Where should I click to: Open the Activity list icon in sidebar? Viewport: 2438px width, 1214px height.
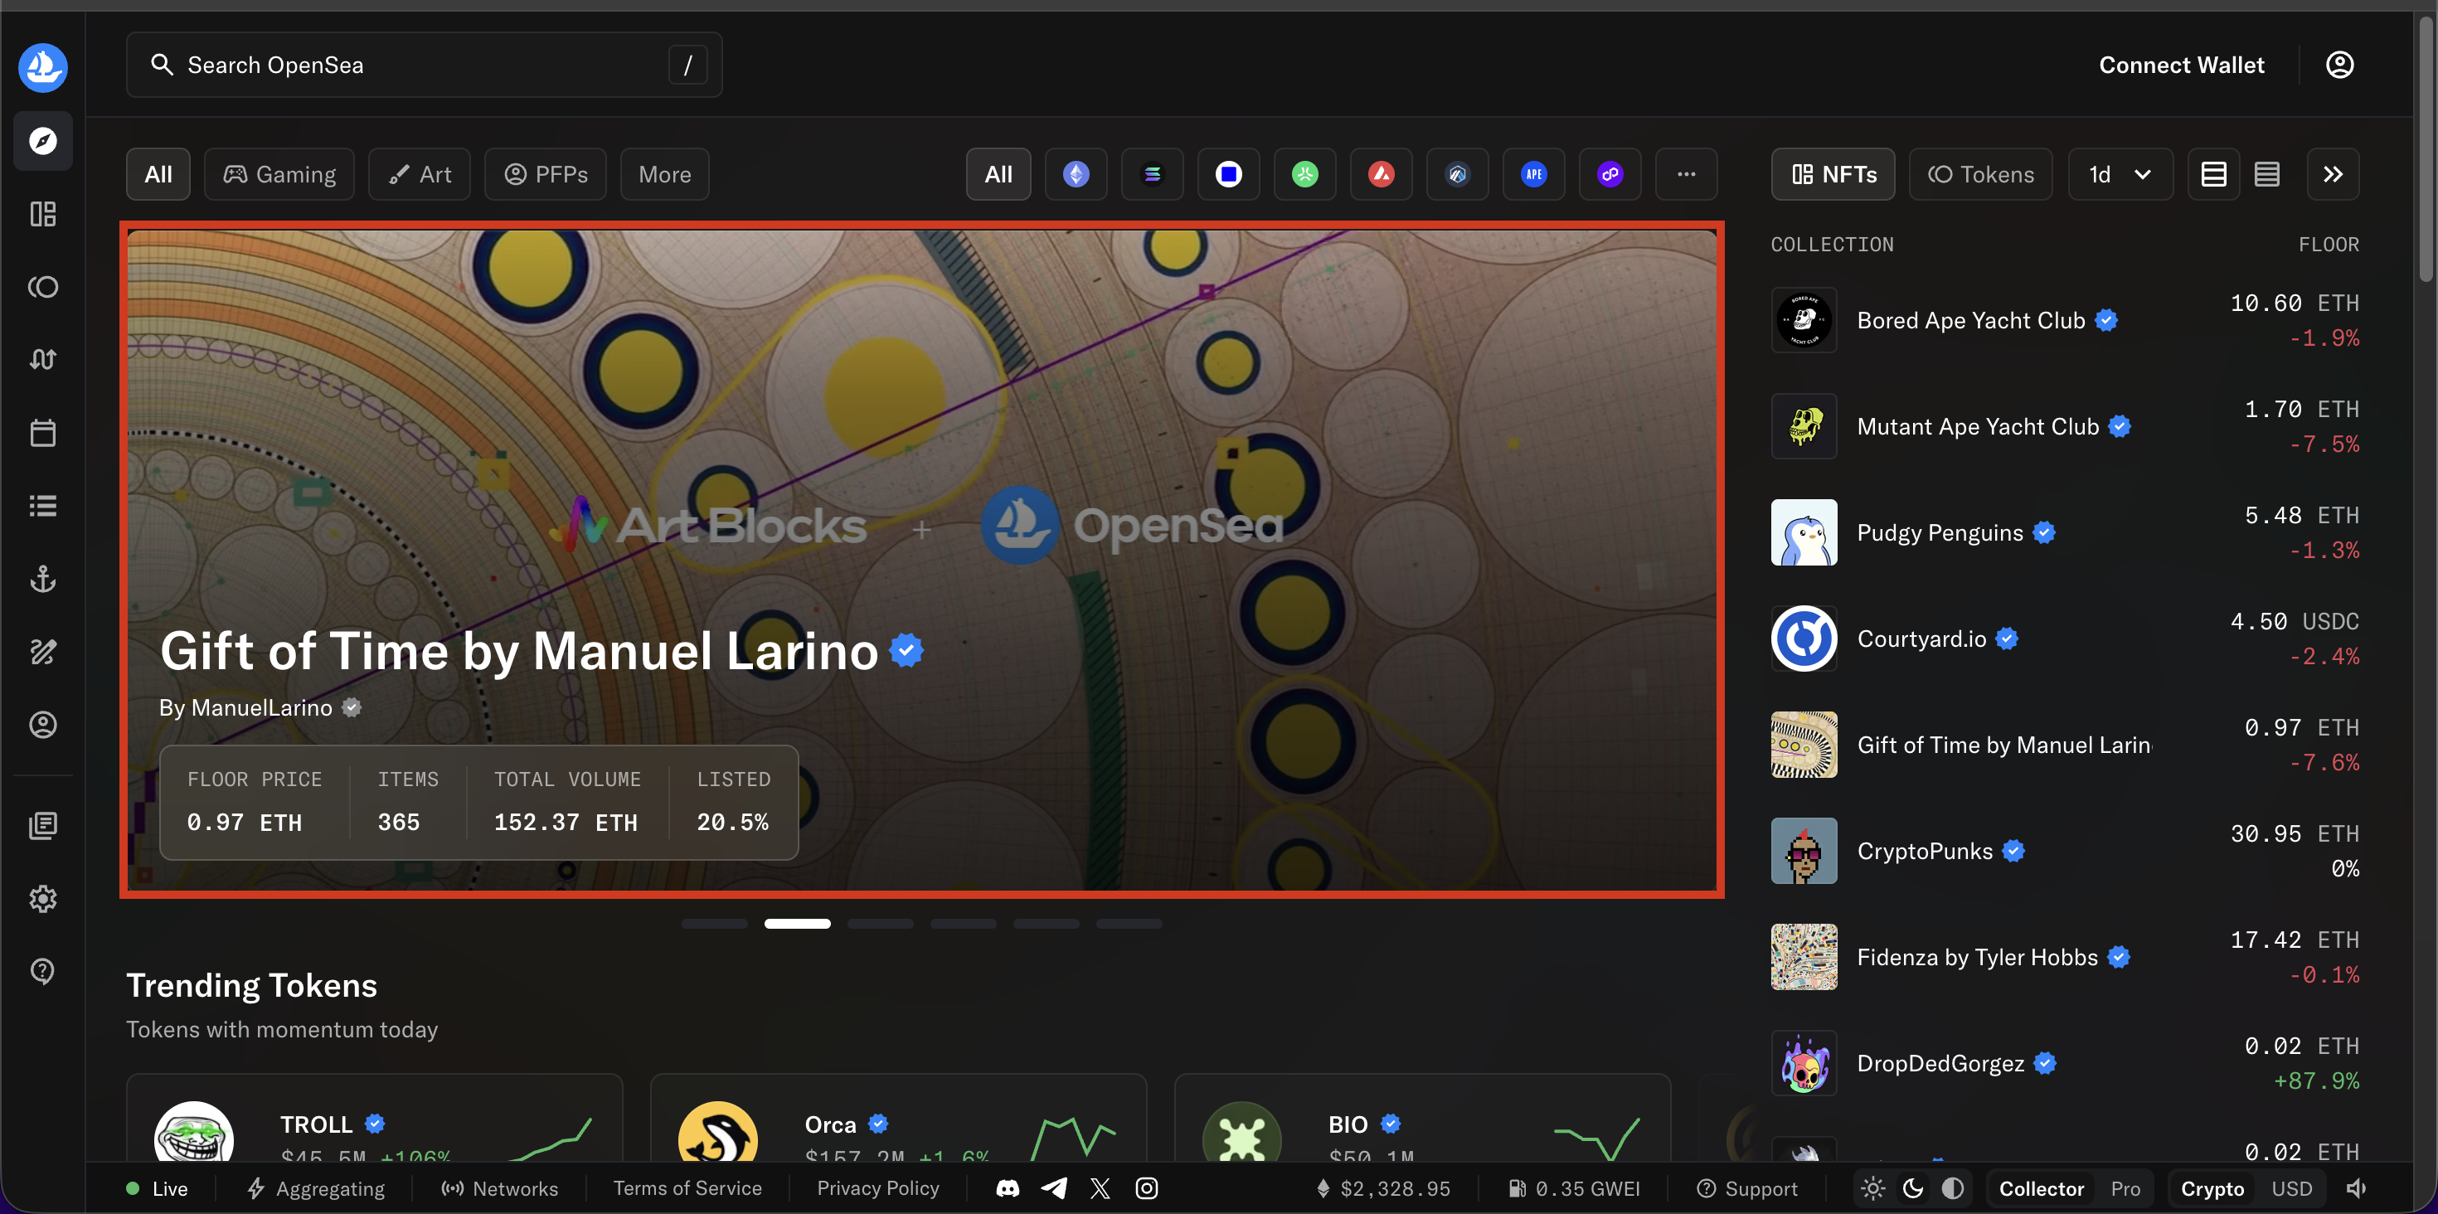pyautogui.click(x=42, y=505)
